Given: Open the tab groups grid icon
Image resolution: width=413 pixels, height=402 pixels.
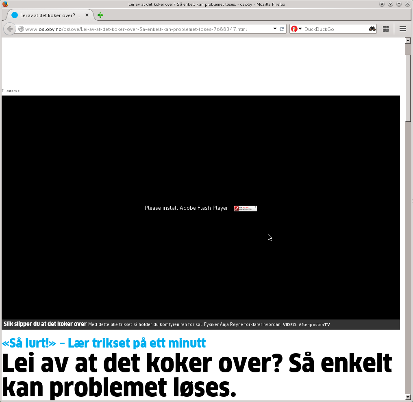Looking at the screenshot, I should (386, 29).
